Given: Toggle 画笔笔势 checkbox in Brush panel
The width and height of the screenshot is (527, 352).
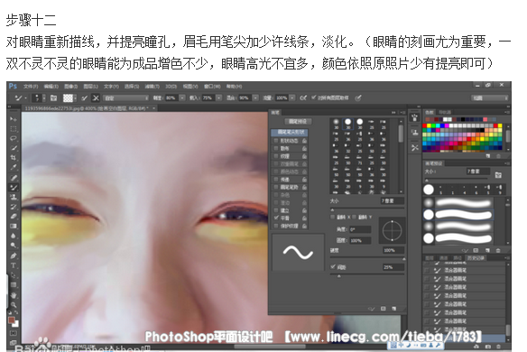Looking at the screenshot, I should tap(276, 187).
